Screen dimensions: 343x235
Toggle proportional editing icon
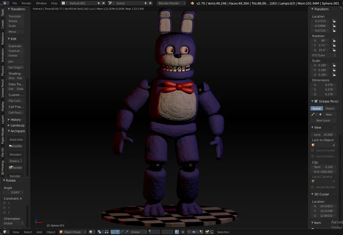[x=183, y=232]
